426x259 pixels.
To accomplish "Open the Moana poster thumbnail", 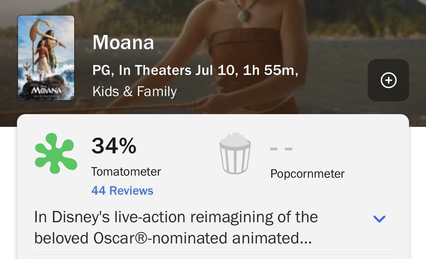I will tap(46, 58).
